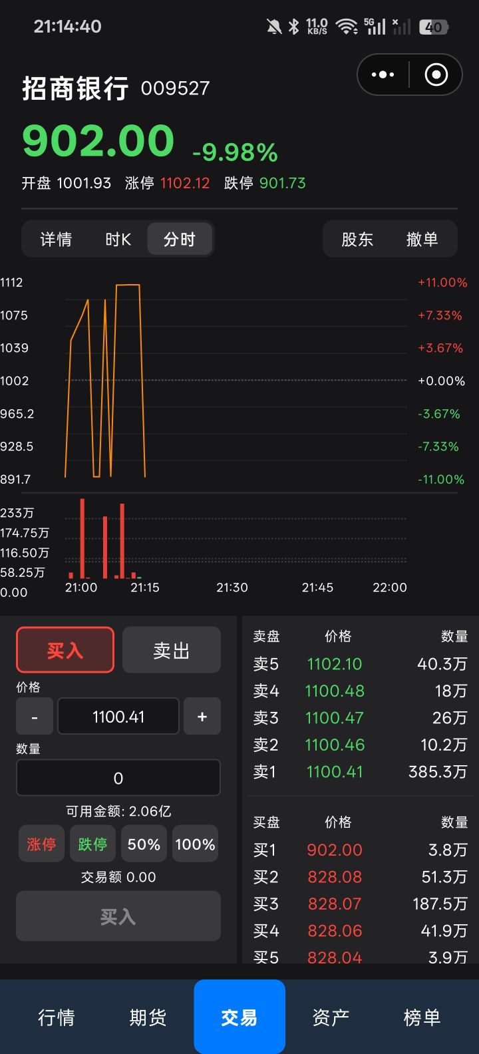Pick the 卖2 price 1100.46
This screenshot has height=1054, width=479.
click(335, 745)
